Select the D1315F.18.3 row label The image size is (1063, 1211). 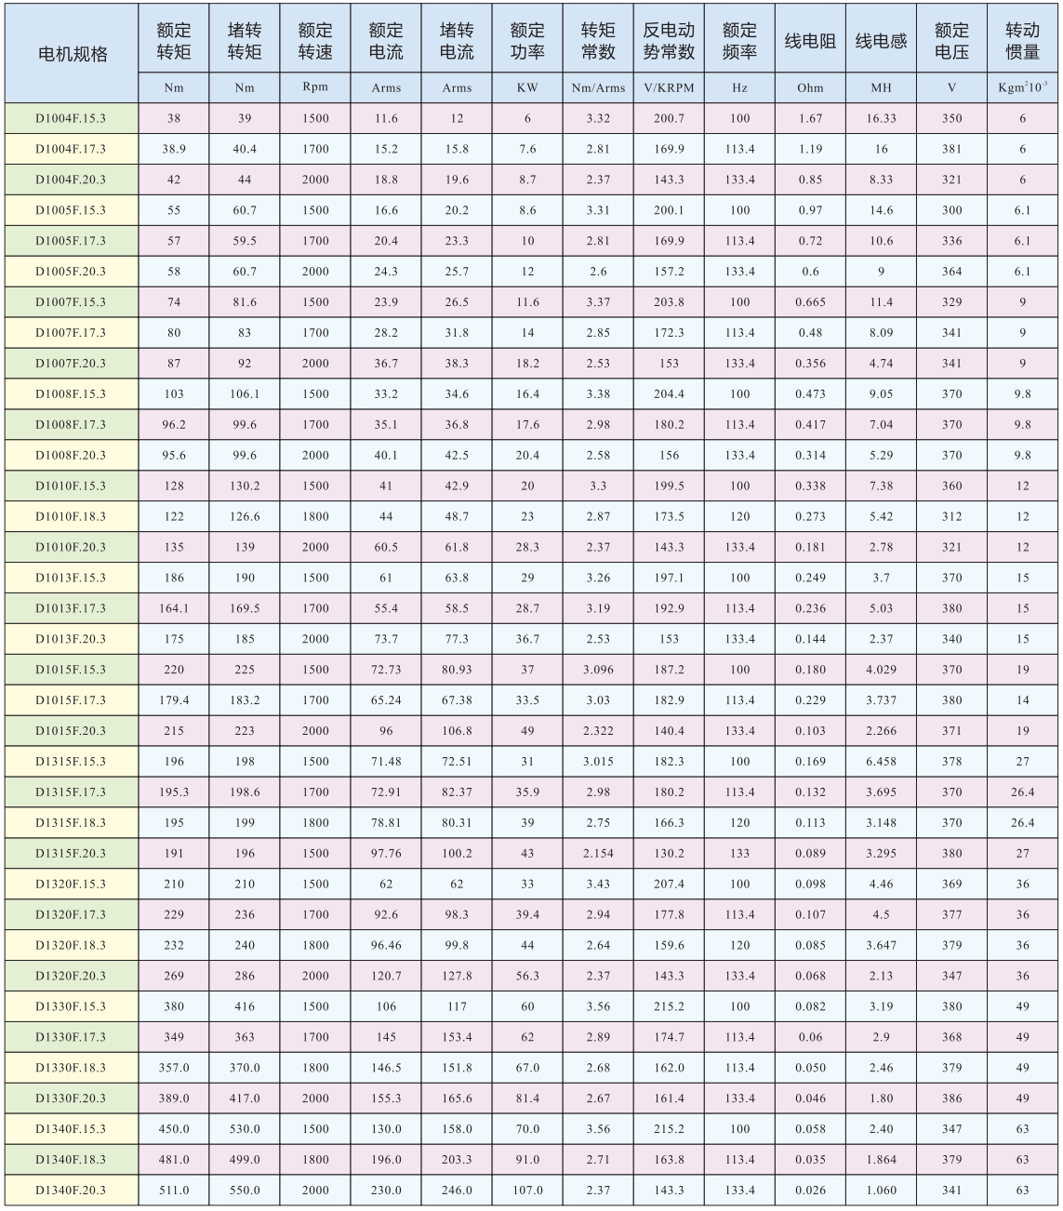coord(71,822)
